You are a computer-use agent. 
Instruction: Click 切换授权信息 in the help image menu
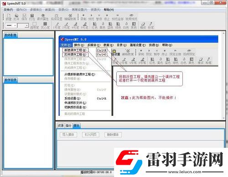point(75,107)
